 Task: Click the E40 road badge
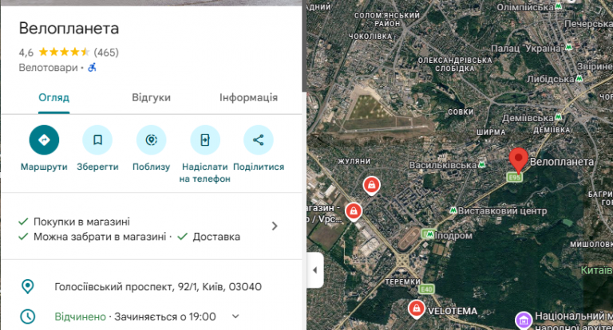pos(426,289)
